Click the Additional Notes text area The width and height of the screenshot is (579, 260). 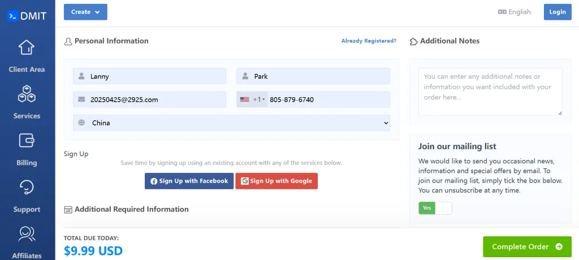pos(490,92)
